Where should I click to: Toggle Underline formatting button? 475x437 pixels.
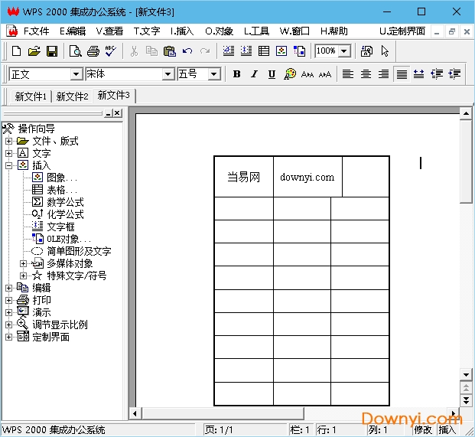(x=272, y=74)
